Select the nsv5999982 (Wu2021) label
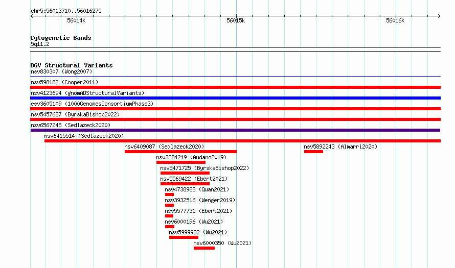Screen dimensions: 455x268 (x=198, y=232)
